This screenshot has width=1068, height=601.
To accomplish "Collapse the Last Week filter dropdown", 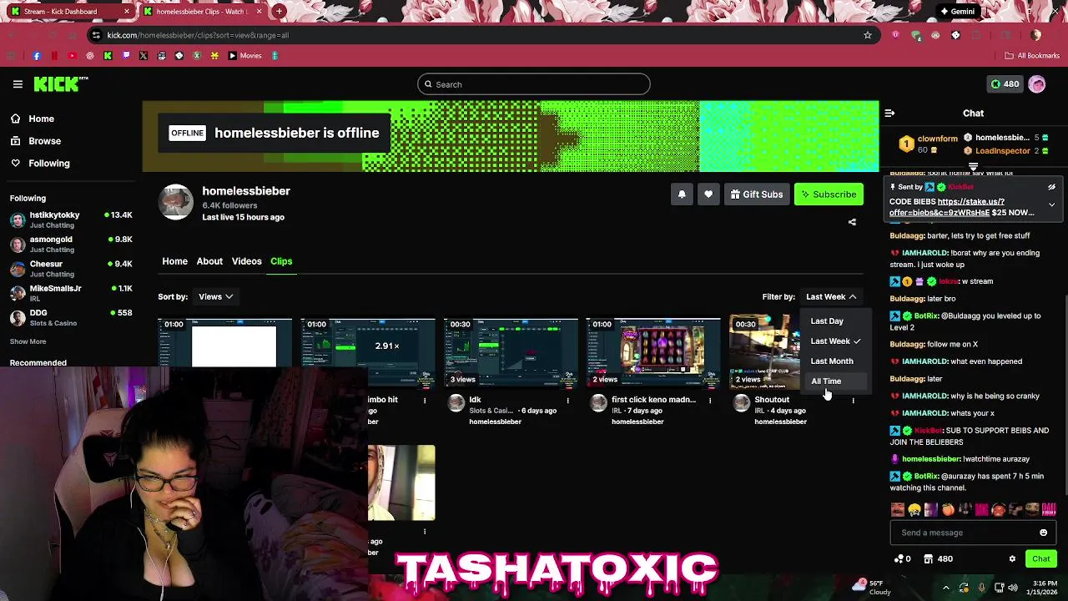I will point(831,296).
